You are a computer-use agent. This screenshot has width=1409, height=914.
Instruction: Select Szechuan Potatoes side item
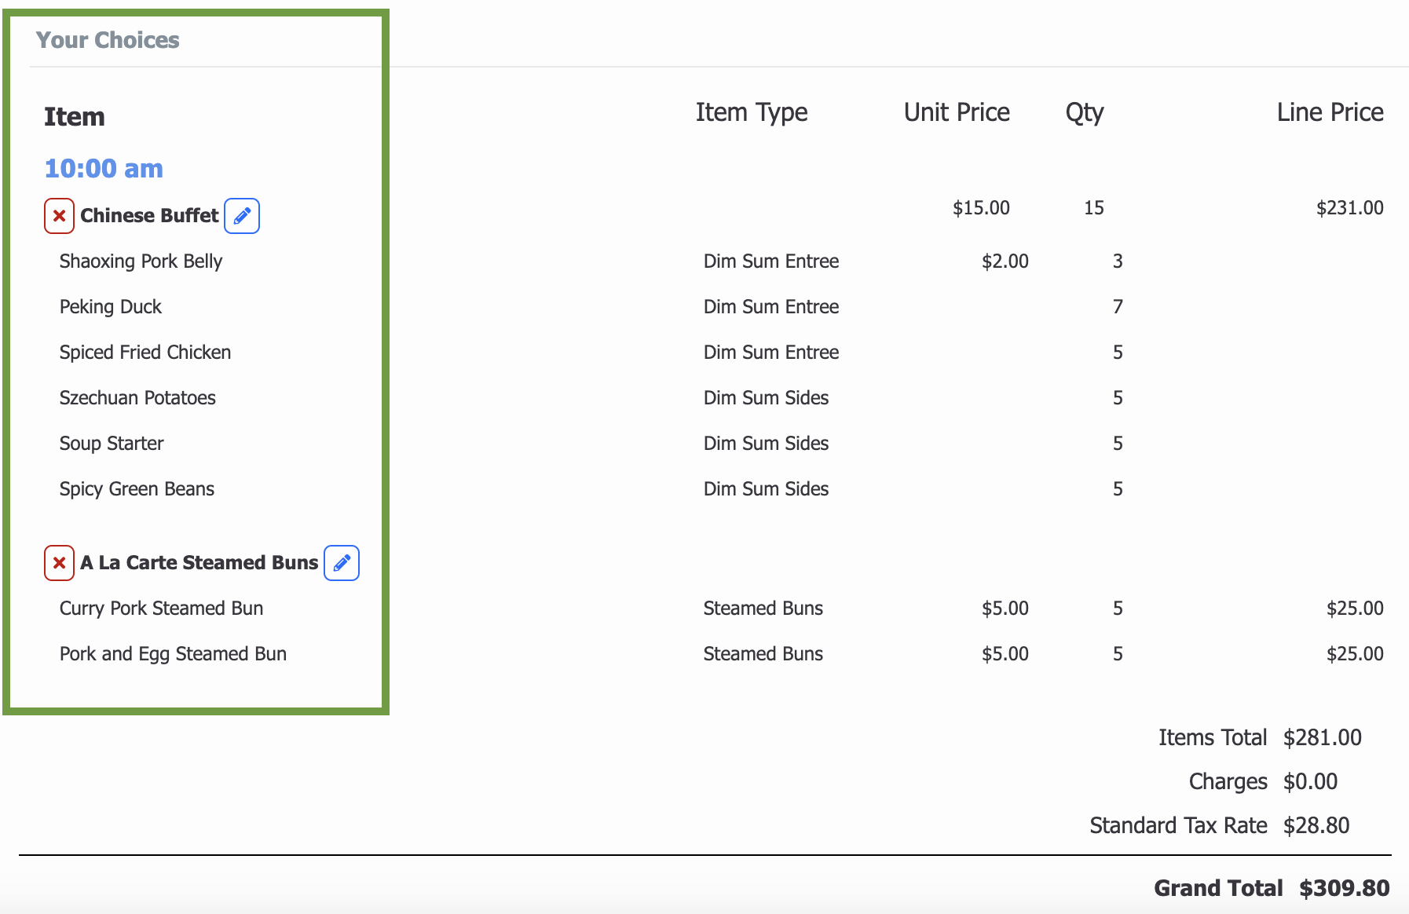(137, 398)
